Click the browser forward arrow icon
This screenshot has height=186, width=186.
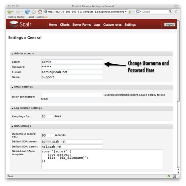coord(18,12)
